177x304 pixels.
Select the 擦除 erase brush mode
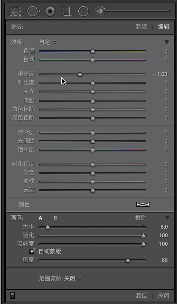point(140,218)
